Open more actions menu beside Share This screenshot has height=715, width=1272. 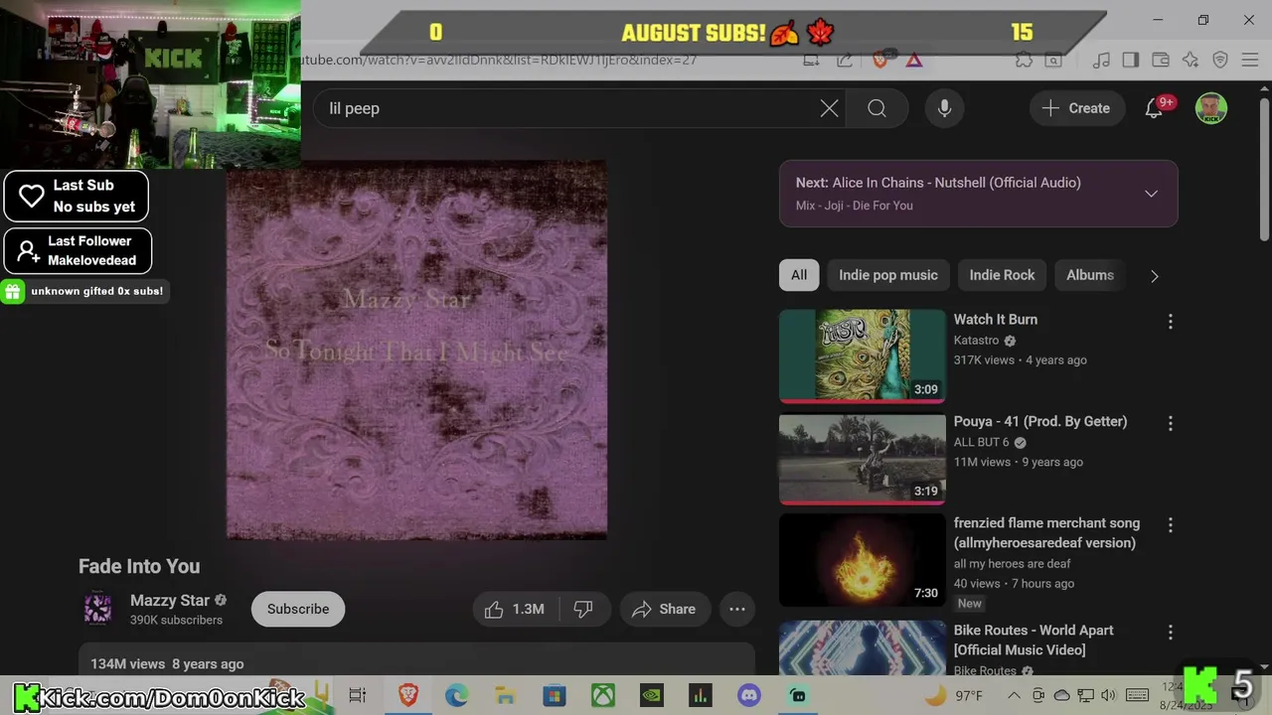(737, 609)
